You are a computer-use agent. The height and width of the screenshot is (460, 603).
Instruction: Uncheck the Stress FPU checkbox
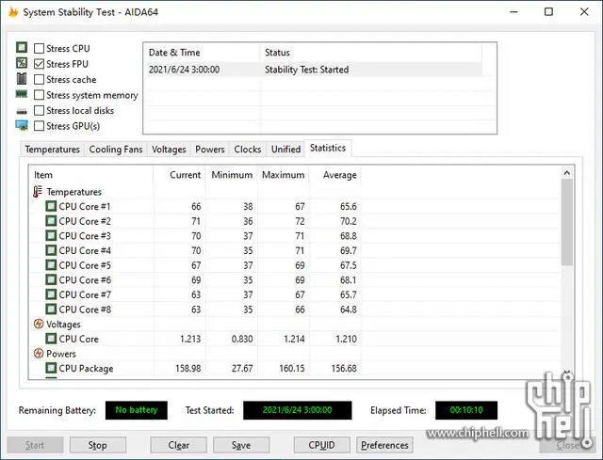(39, 64)
